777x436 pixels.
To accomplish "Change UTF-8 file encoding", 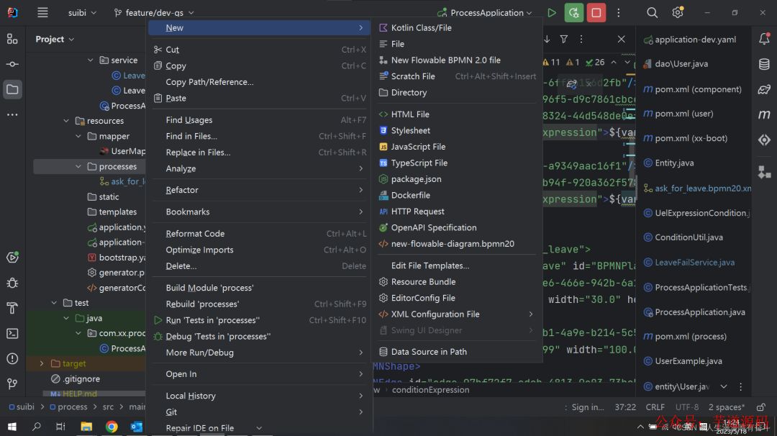I will coord(687,407).
